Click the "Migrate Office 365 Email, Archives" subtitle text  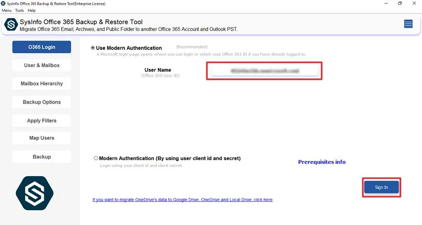coord(129,29)
